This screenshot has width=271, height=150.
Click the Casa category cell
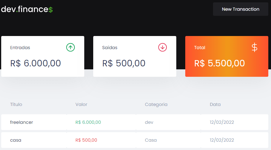click(x=151, y=140)
